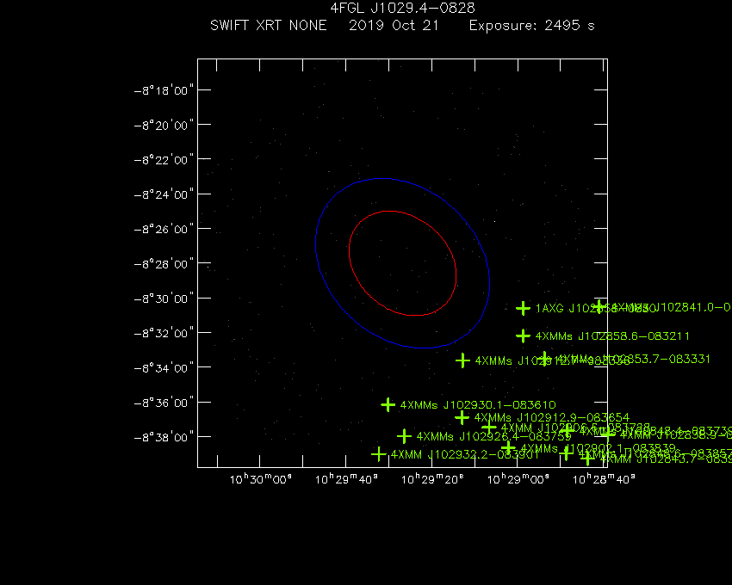The image size is (732, 585).
Task: Click the right ascension label 10h29m00s
Action: (x=518, y=478)
